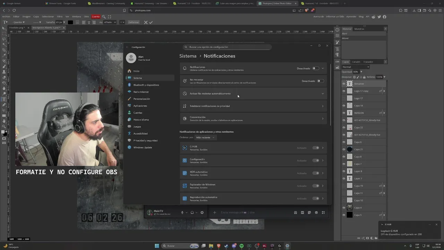Toggle Explorador de Windows notifications switch
The height and width of the screenshot is (250, 444).
point(315,186)
